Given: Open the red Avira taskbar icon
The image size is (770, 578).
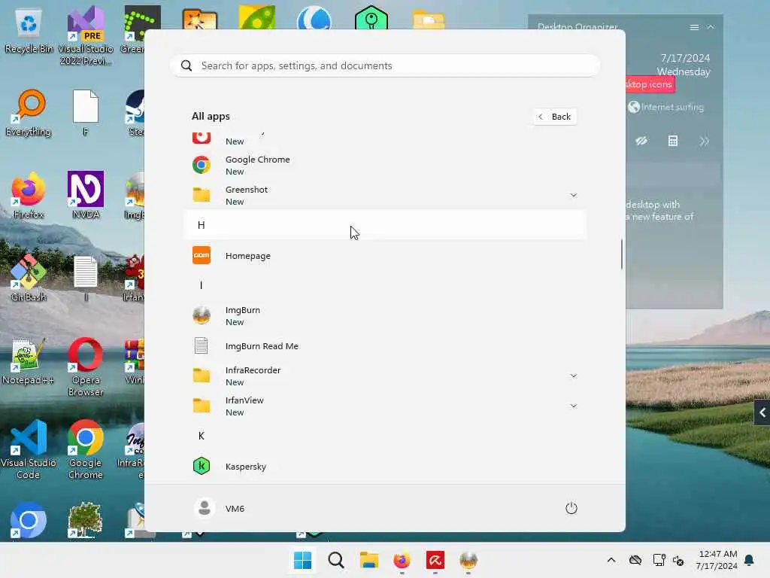Looking at the screenshot, I should click(x=435, y=560).
